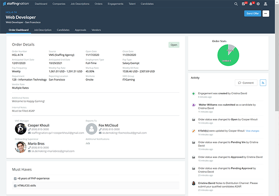279x196 pixels.
Task: Click the Weekly Pay Rate range value
Action: (66, 71)
